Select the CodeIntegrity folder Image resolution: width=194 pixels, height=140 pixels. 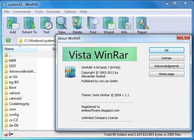point(17,104)
